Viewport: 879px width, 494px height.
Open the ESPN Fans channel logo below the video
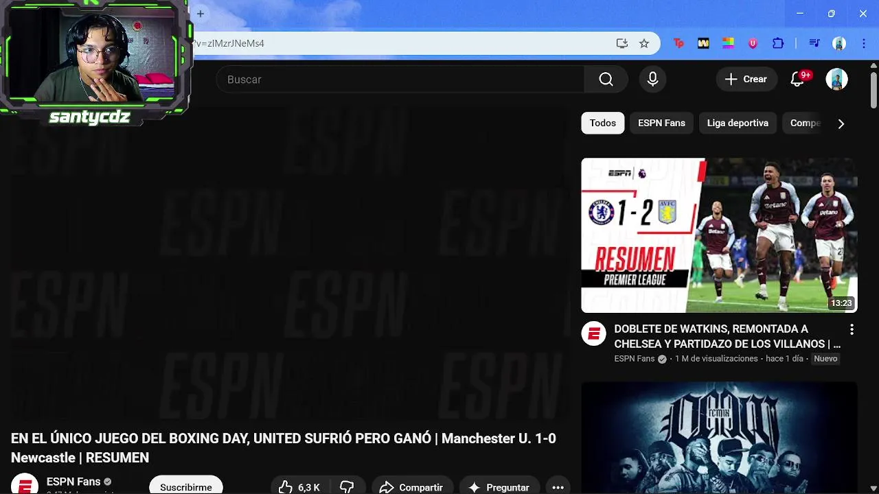point(25,484)
